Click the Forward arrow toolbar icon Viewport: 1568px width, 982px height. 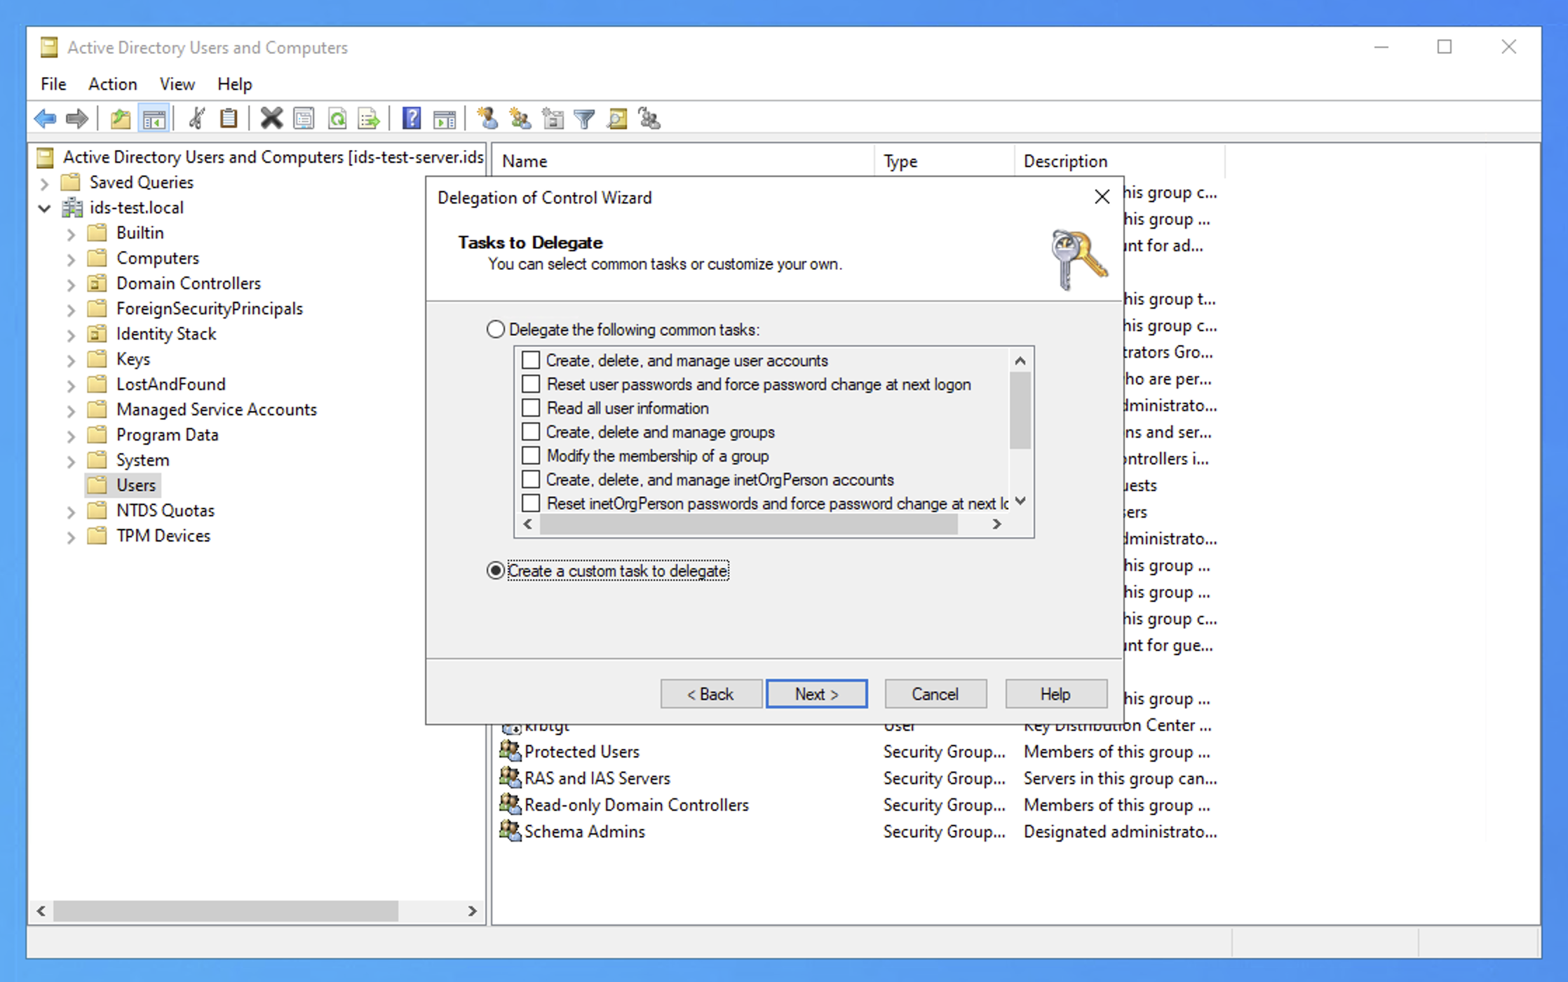(76, 119)
